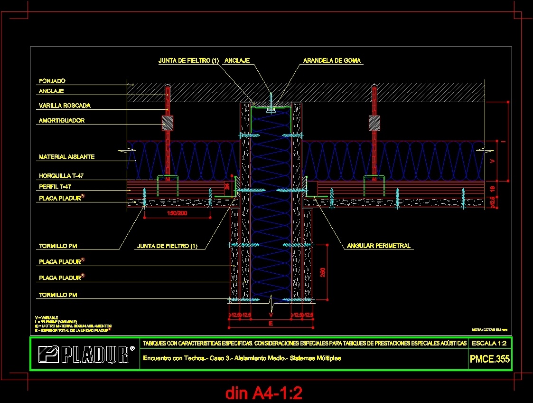533x403 pixels.
Task: Select the MATERIAL AISLANTE label
Action: pos(66,157)
